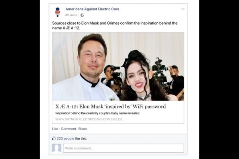Click the 49 mins timestamp
The image size is (239, 159).
71,15
